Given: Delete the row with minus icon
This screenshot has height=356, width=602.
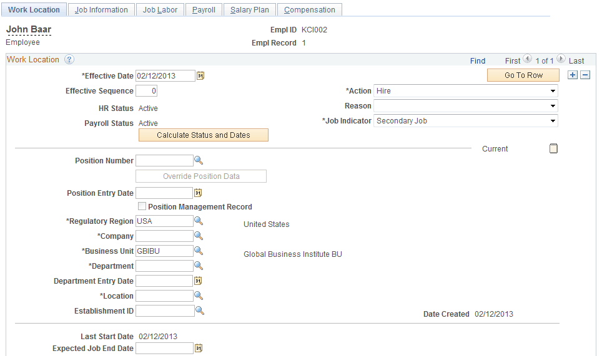Looking at the screenshot, I should pyautogui.click(x=585, y=75).
